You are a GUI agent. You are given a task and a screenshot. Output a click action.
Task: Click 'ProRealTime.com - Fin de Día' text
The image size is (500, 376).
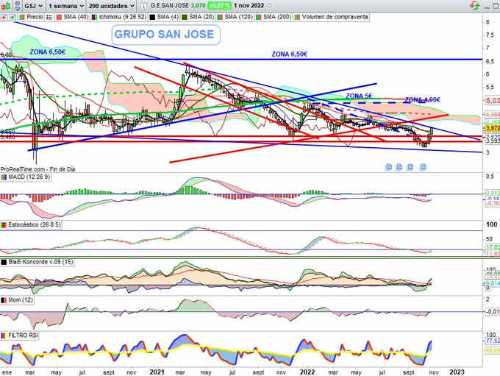tap(37, 169)
